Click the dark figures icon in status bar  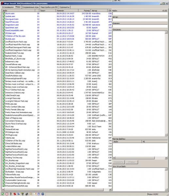tap(27, 194)
